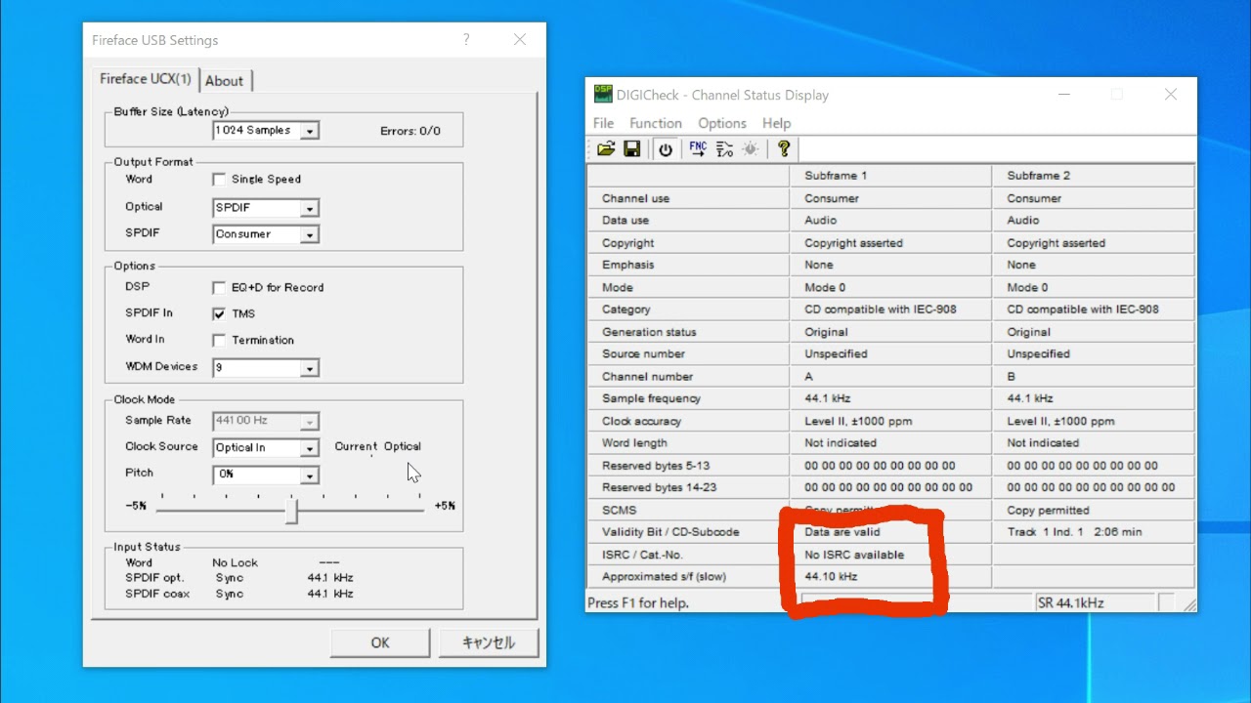Screen dimensions: 1251x703
Task: Click the Word length row label
Action: (x=635, y=443)
